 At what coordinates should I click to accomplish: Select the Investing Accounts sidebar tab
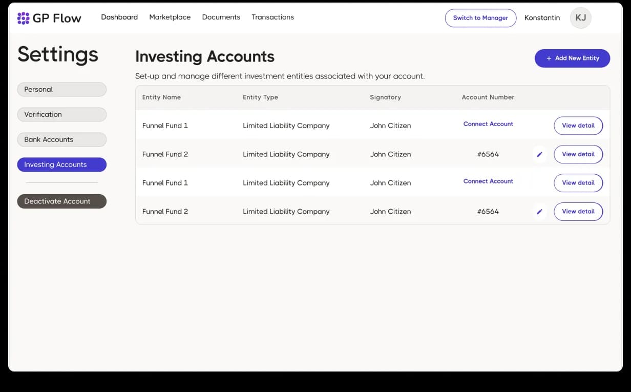[61, 164]
